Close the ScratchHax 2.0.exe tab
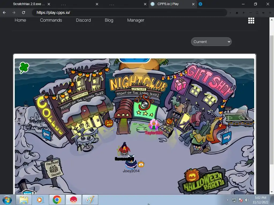The height and width of the screenshot is (205, 274). click(49, 4)
